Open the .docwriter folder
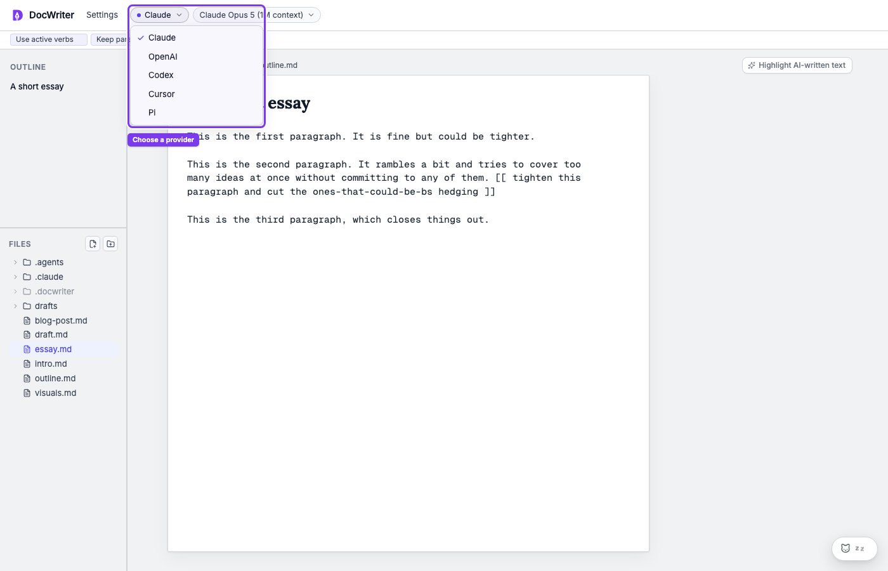Screen dimensions: 888x571 click(x=63, y=291)
